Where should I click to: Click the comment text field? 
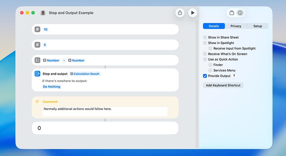[x=105, y=112]
